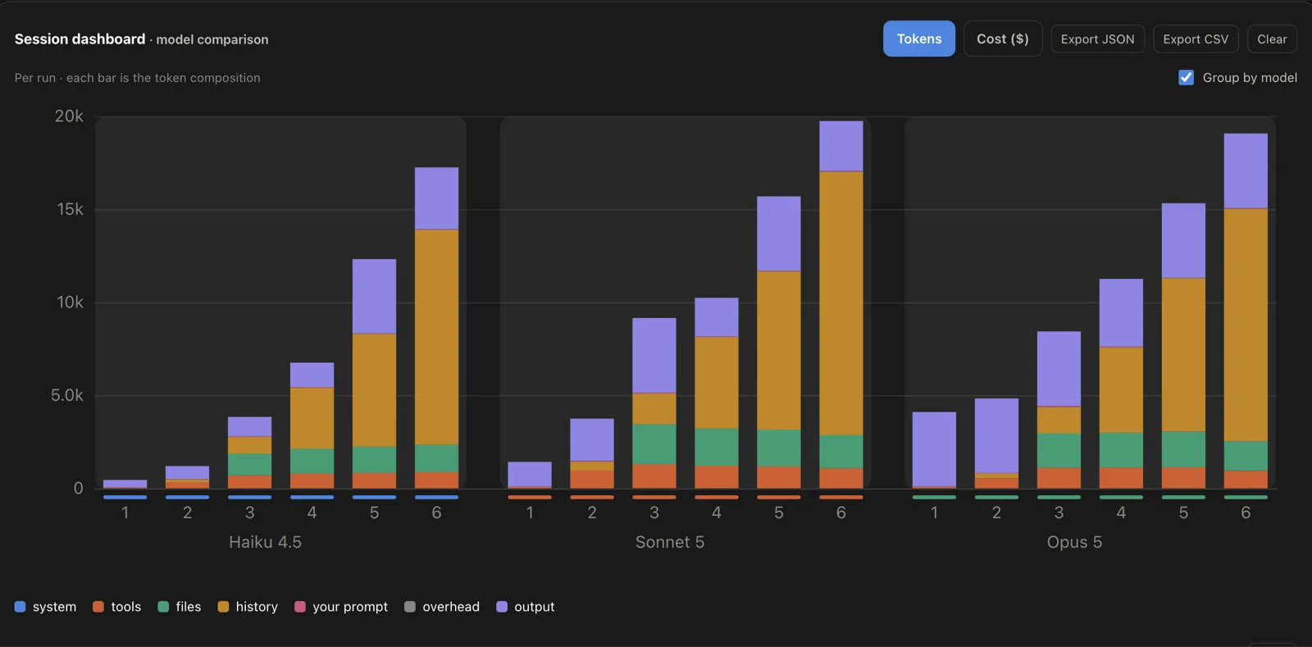Click the Sonnet 5 run 6 bar
Viewport: 1312px width, 647px height.
tap(841, 305)
